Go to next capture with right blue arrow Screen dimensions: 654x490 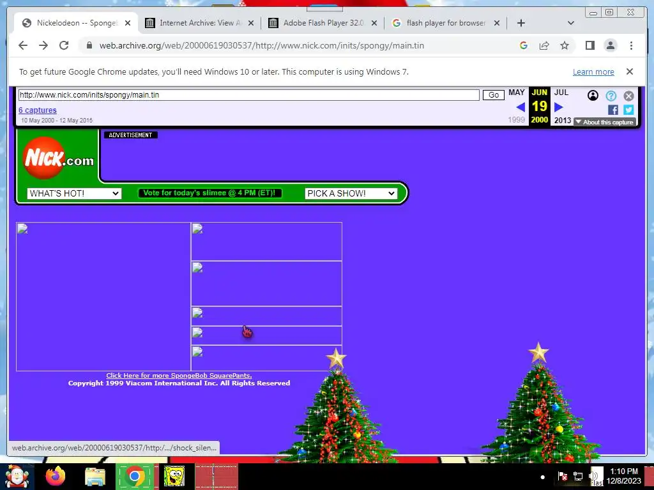559,107
